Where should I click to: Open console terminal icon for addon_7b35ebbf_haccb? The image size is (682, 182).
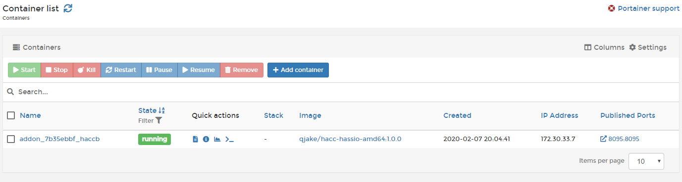click(x=229, y=139)
